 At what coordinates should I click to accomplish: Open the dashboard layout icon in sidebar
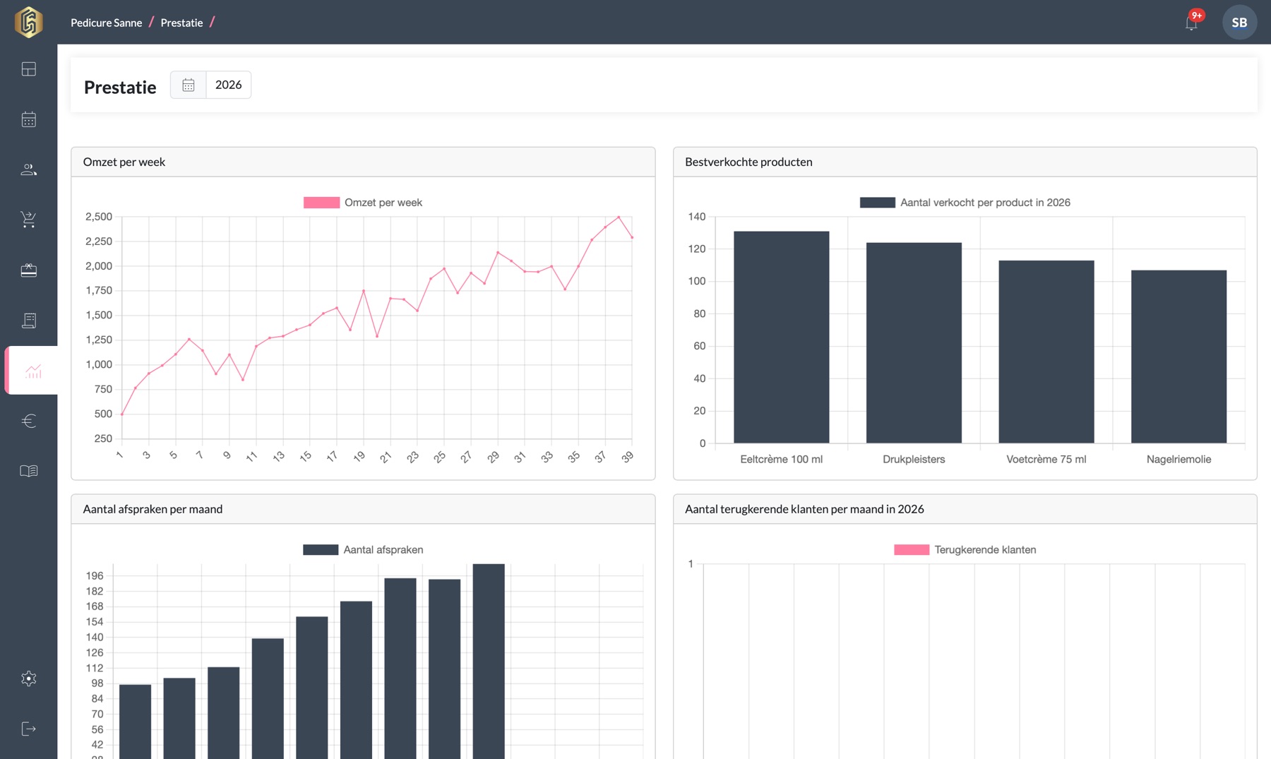pyautogui.click(x=29, y=68)
